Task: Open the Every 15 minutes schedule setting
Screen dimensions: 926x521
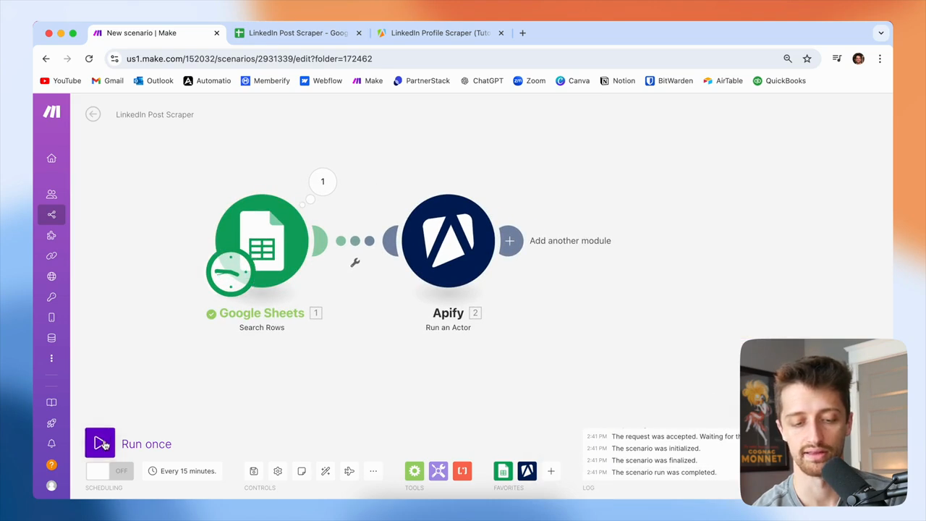Action: (182, 471)
